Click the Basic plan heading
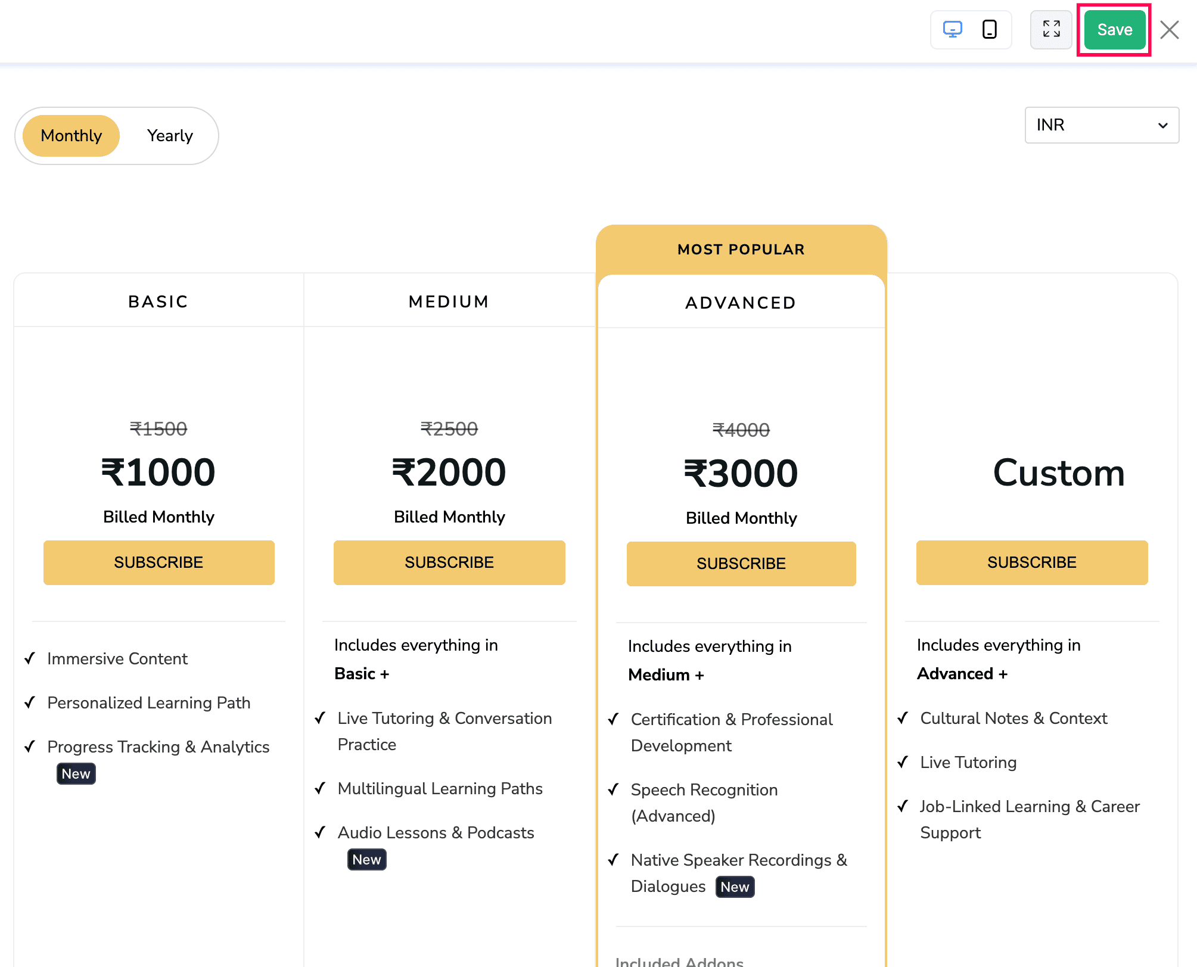Screen dimensions: 1197x967 (x=158, y=301)
